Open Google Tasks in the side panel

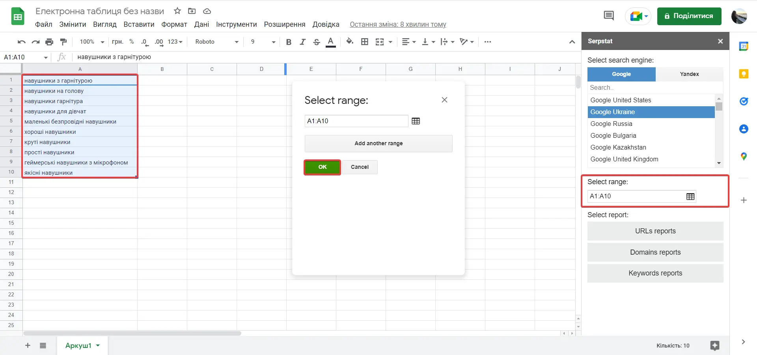[744, 102]
